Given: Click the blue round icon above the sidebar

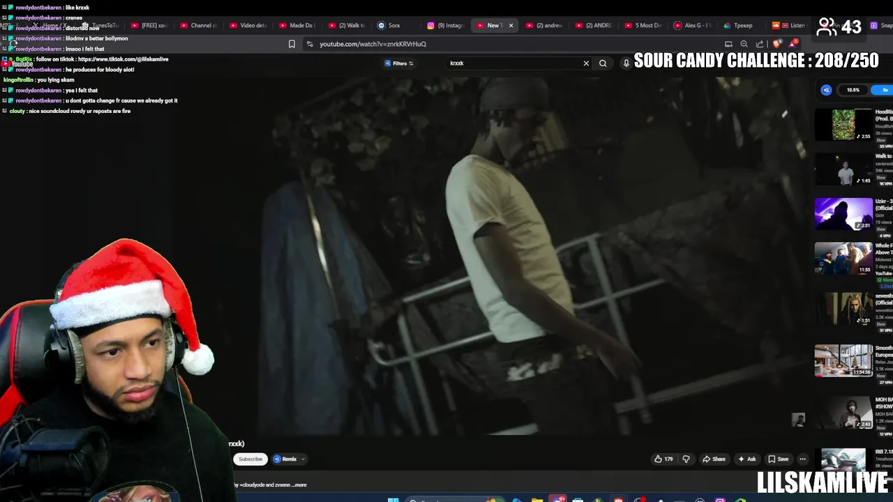Looking at the screenshot, I should [x=826, y=90].
